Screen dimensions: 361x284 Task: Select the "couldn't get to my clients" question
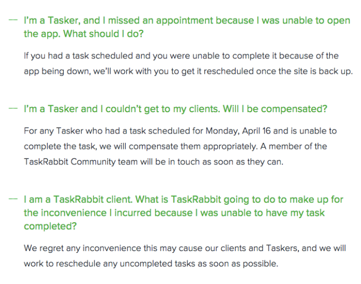point(175,109)
